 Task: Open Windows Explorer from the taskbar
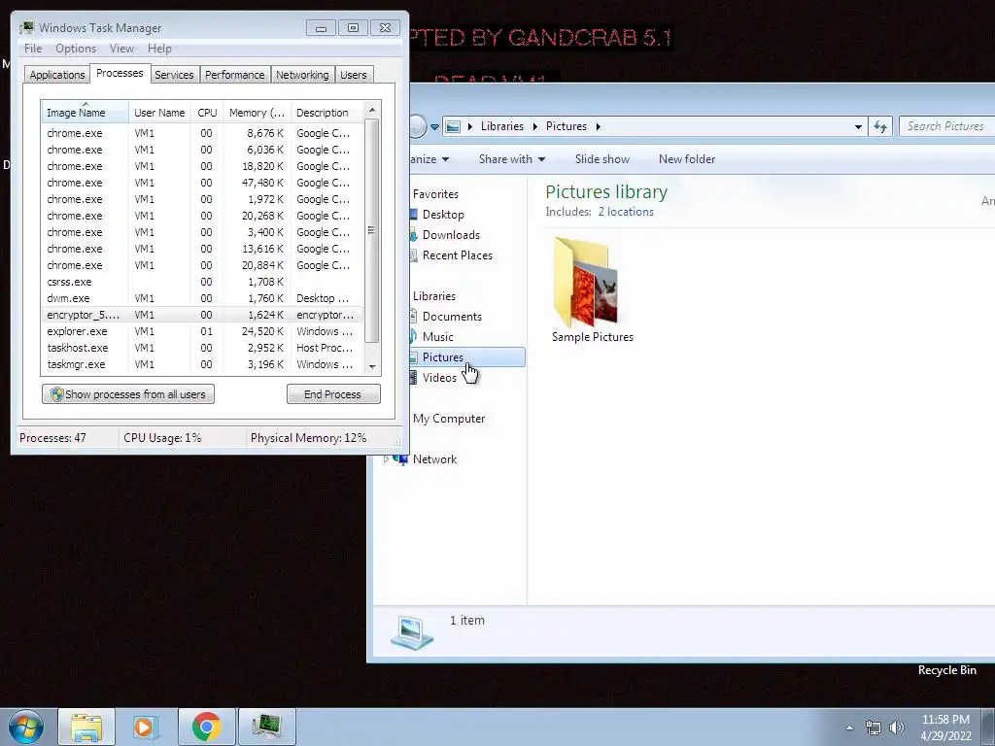[86, 727]
